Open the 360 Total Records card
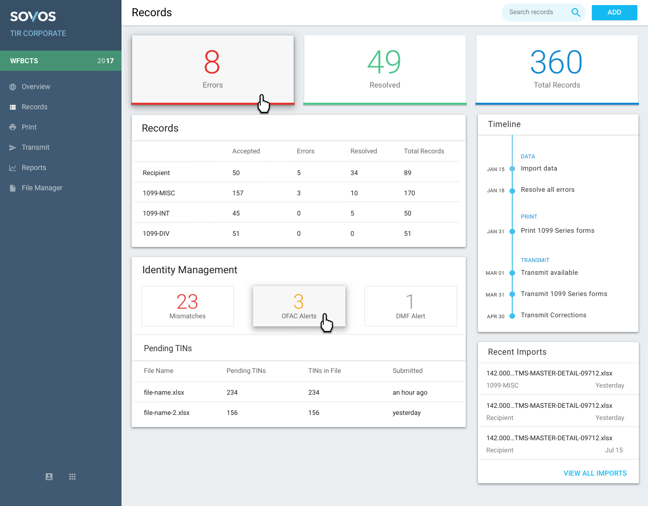 557,69
